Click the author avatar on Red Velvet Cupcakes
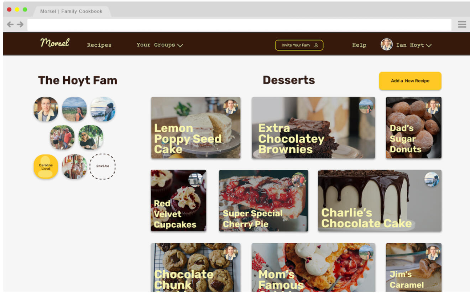Screen dimensions: 470x297 195,180
